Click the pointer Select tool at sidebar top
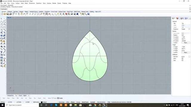191x107 pixels. click(1, 19)
